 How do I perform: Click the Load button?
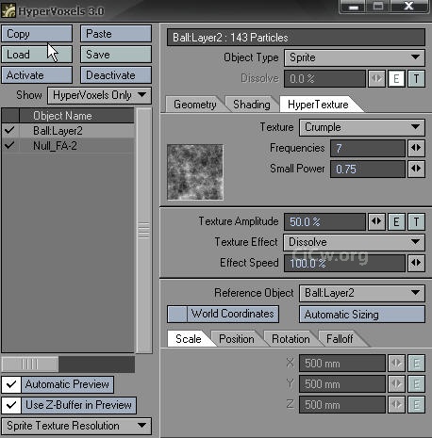pos(37,55)
